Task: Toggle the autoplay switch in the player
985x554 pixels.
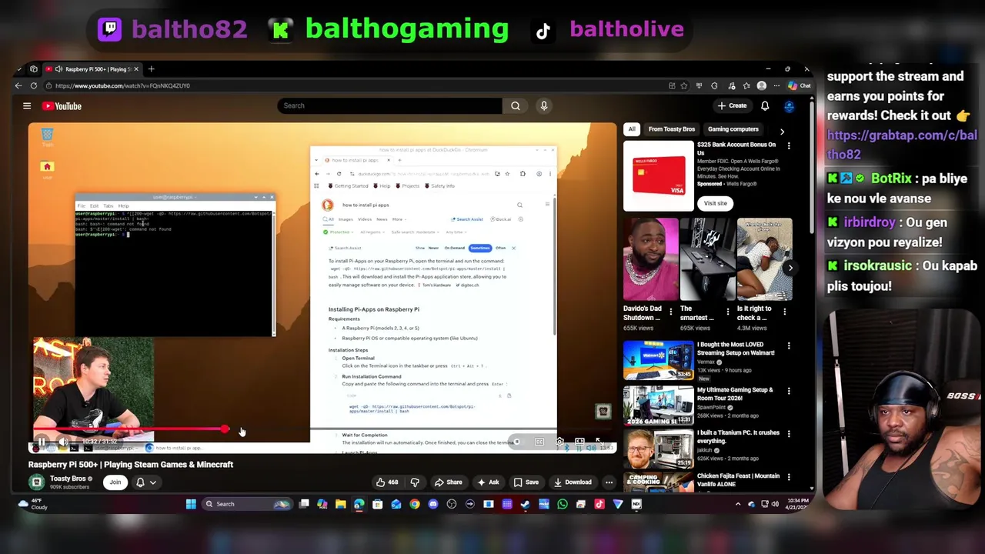Action: click(x=519, y=442)
